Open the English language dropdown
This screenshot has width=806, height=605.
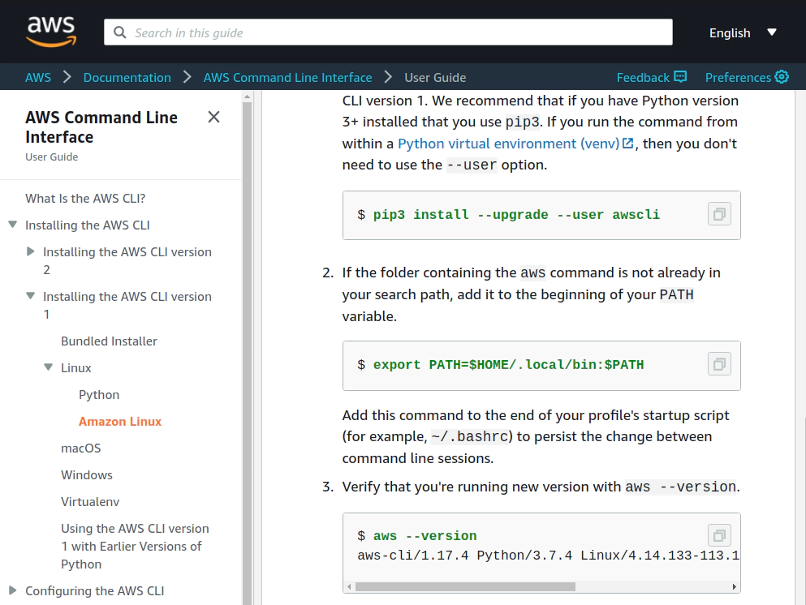[743, 33]
